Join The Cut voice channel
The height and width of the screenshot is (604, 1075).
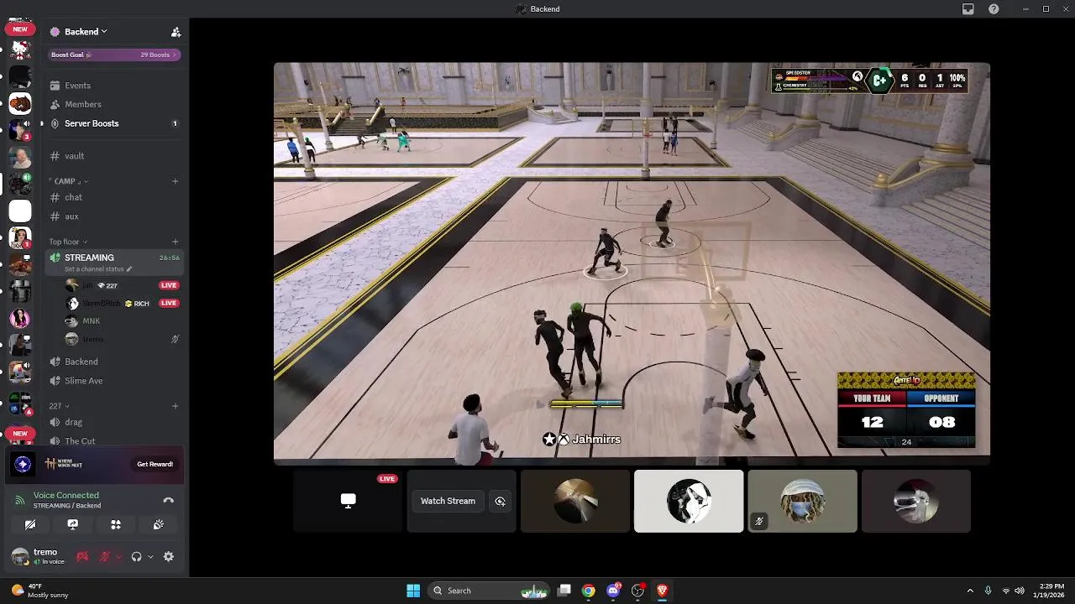[114, 441]
